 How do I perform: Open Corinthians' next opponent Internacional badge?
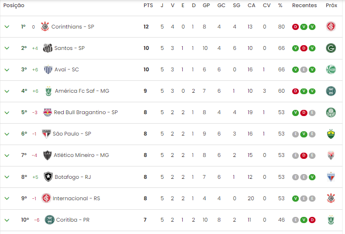(331, 27)
